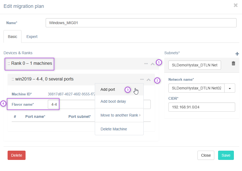Click the Name field containing Windows_MIG01
This screenshot has width=242, height=171.
pos(141,23)
